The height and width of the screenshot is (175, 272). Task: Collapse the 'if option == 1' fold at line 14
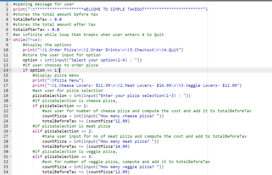10,70
